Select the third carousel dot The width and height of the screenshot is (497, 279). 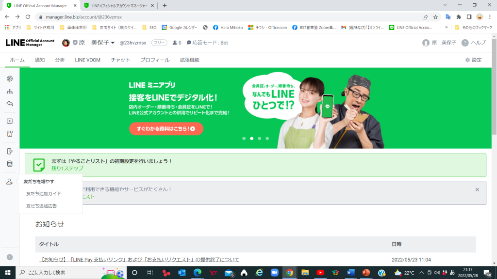coord(259,139)
